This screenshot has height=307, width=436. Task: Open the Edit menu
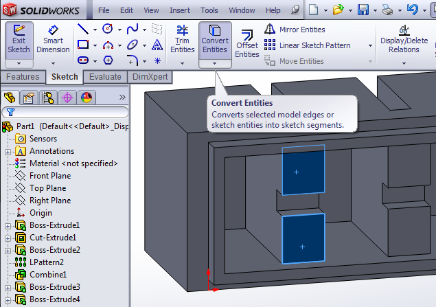[126, 10]
